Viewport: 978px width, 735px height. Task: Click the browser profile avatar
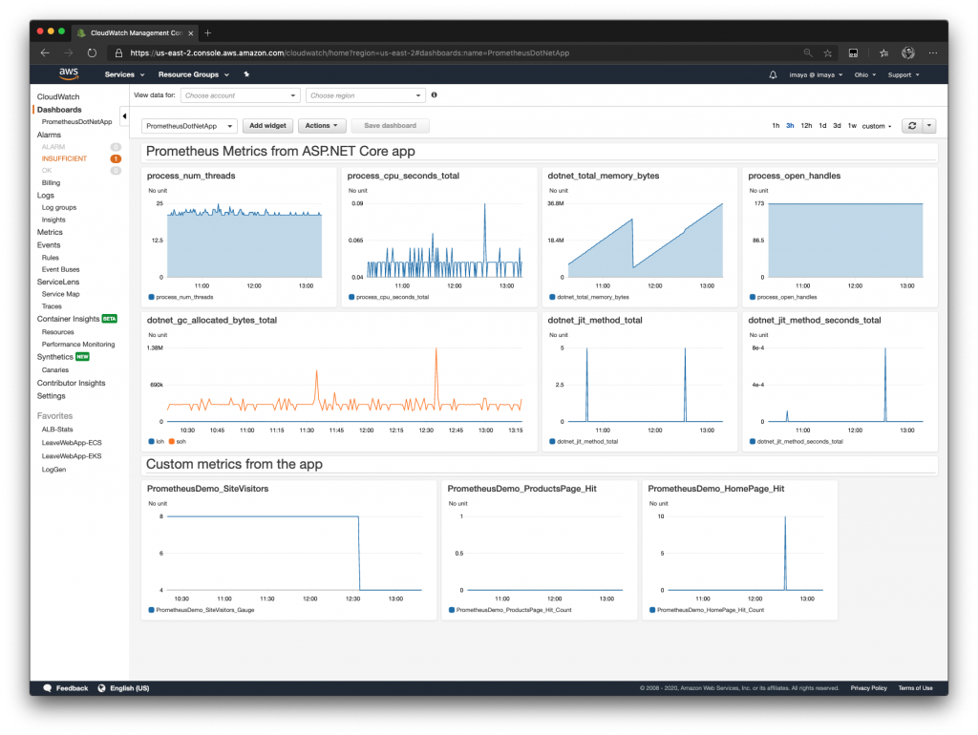click(908, 53)
